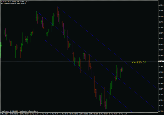Click the '15 Mar 00:00' time axis label
This screenshot has width=164, height=115.
click(x=44, y=114)
